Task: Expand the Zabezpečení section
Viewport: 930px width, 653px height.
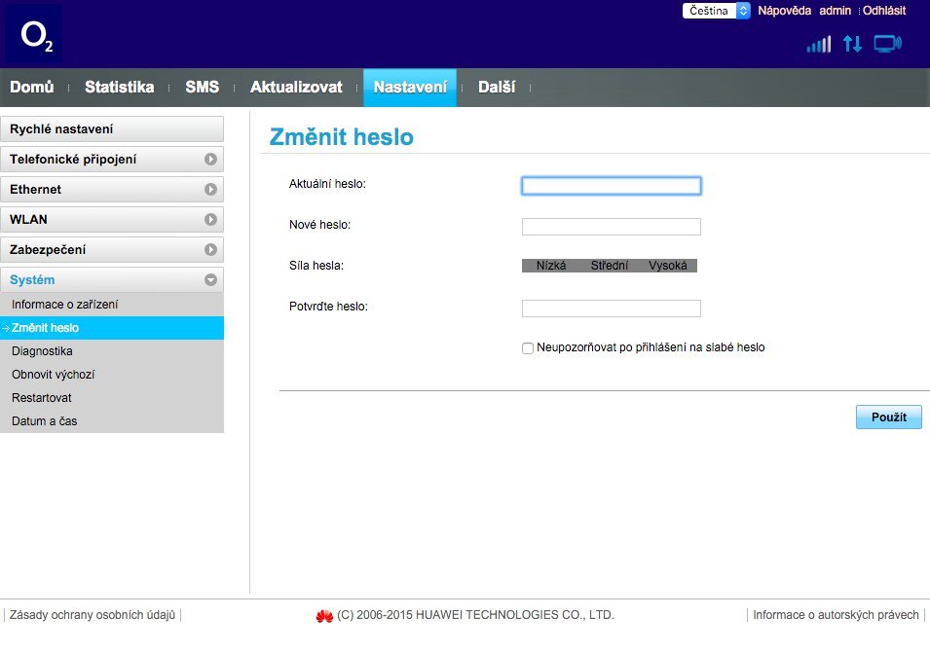Action: (112, 249)
